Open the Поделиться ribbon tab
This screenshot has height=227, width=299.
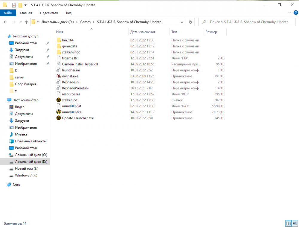pyautogui.click(x=49, y=13)
